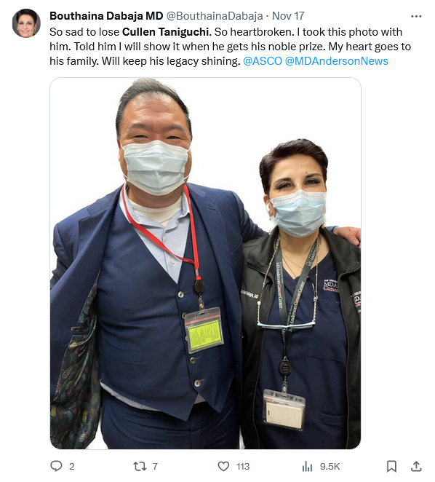Image resolution: width=435 pixels, height=482 pixels.
Task: Open Bouthaina Dabaja profile avatar
Action: tap(26, 23)
